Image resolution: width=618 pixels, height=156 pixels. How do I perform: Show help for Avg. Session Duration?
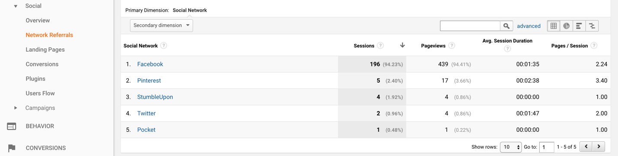pyautogui.click(x=507, y=49)
